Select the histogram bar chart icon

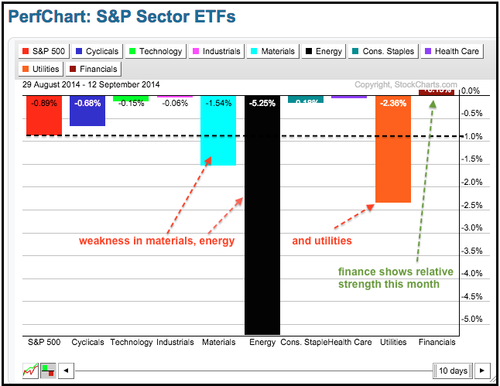pyautogui.click(x=48, y=370)
